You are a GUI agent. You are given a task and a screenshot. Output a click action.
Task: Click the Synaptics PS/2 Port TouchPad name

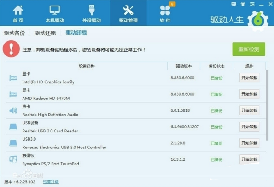pos(51,164)
